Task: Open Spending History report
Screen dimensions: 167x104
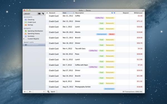Action: [34, 34]
